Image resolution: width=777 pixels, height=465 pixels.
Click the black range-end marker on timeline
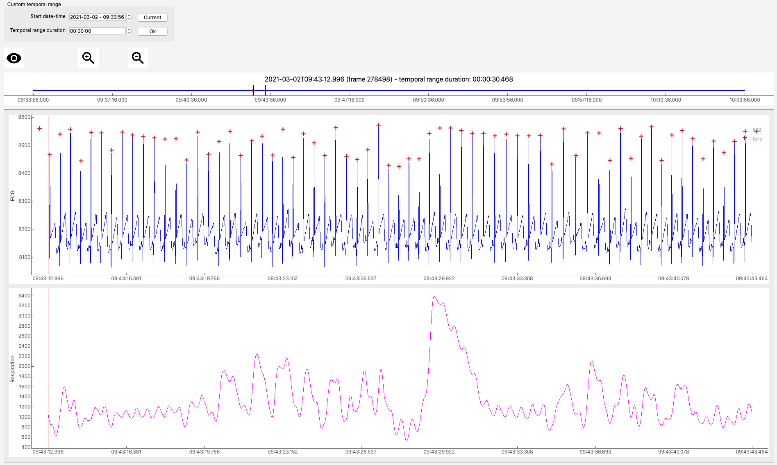265,90
